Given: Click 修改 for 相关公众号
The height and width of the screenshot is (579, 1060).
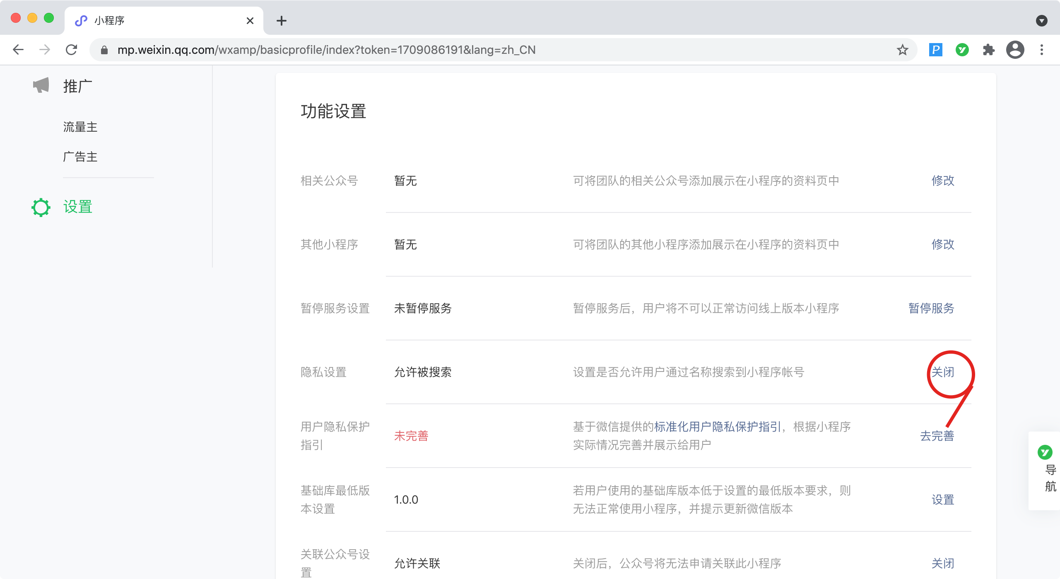Looking at the screenshot, I should pyautogui.click(x=943, y=181).
